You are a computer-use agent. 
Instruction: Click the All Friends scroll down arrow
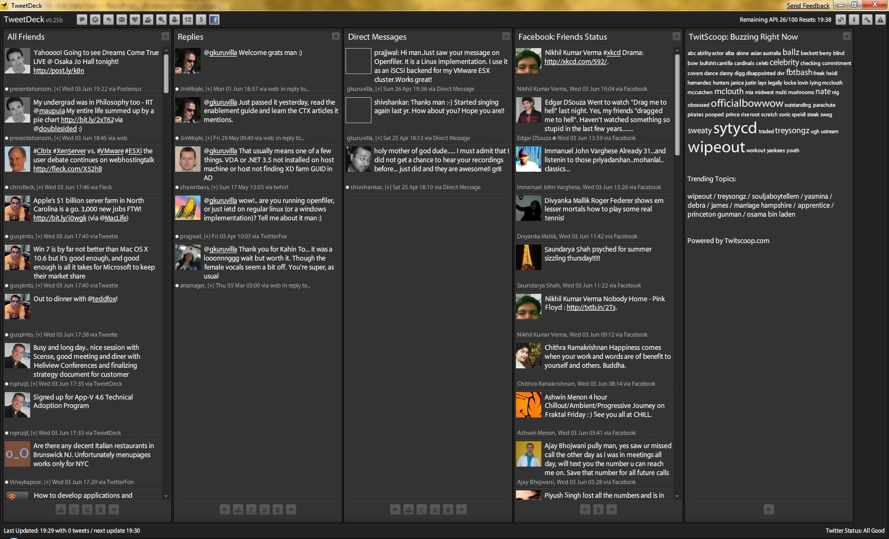coord(166,496)
